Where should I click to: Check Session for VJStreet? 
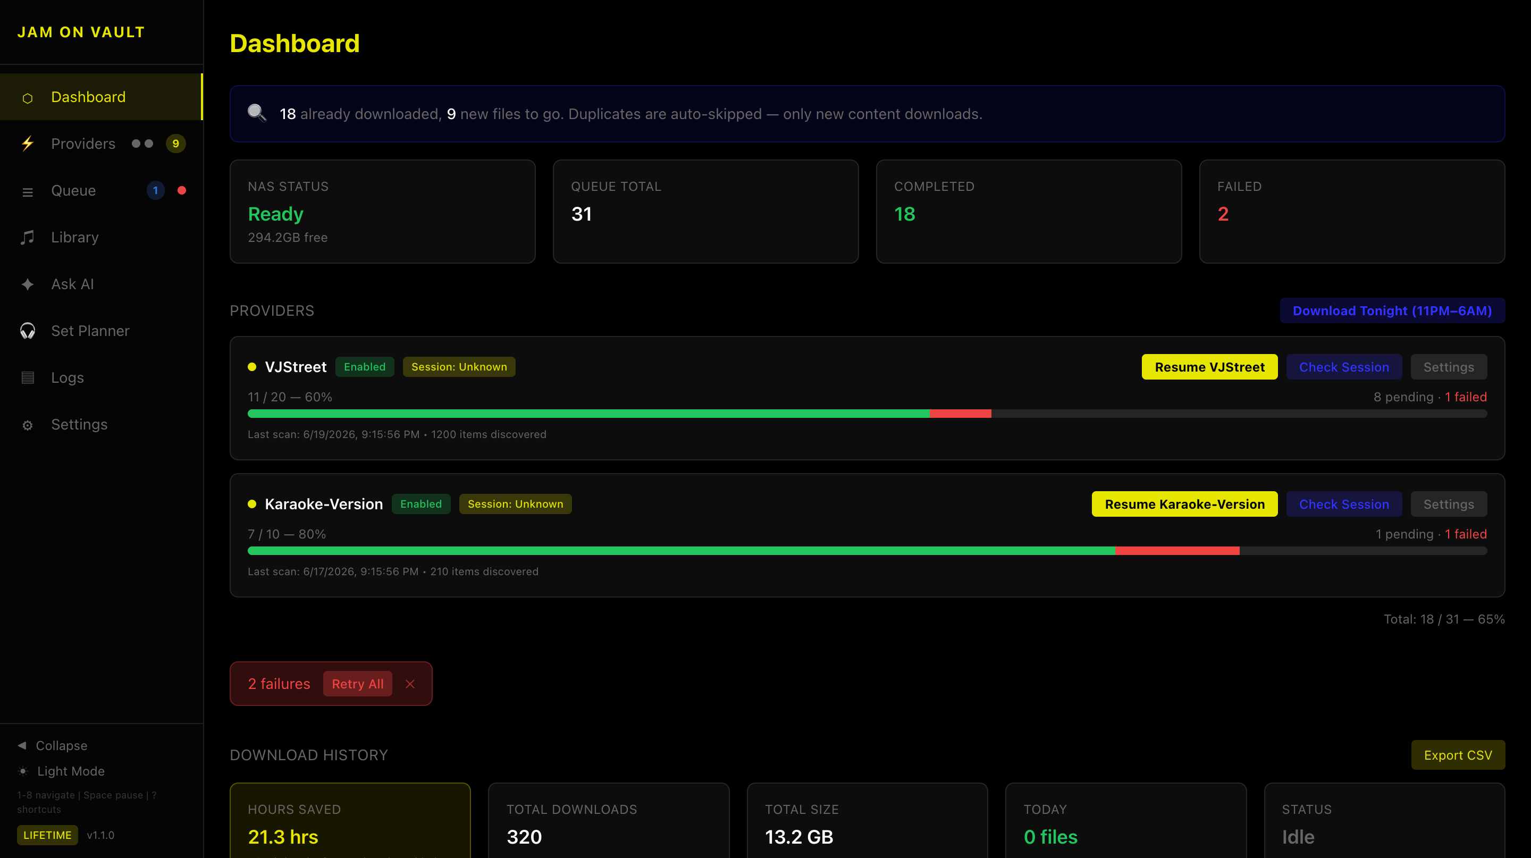1344,367
